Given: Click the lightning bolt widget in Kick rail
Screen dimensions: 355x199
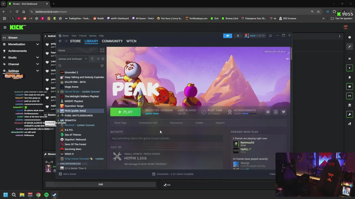Looking at the screenshot, I should pos(350,68).
